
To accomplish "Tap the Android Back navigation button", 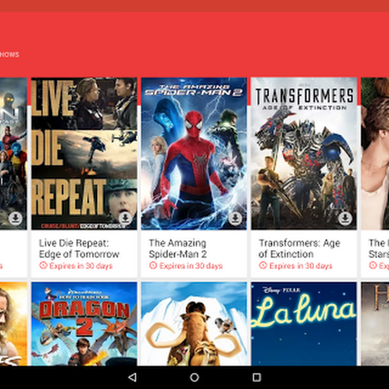I will click(x=132, y=377).
